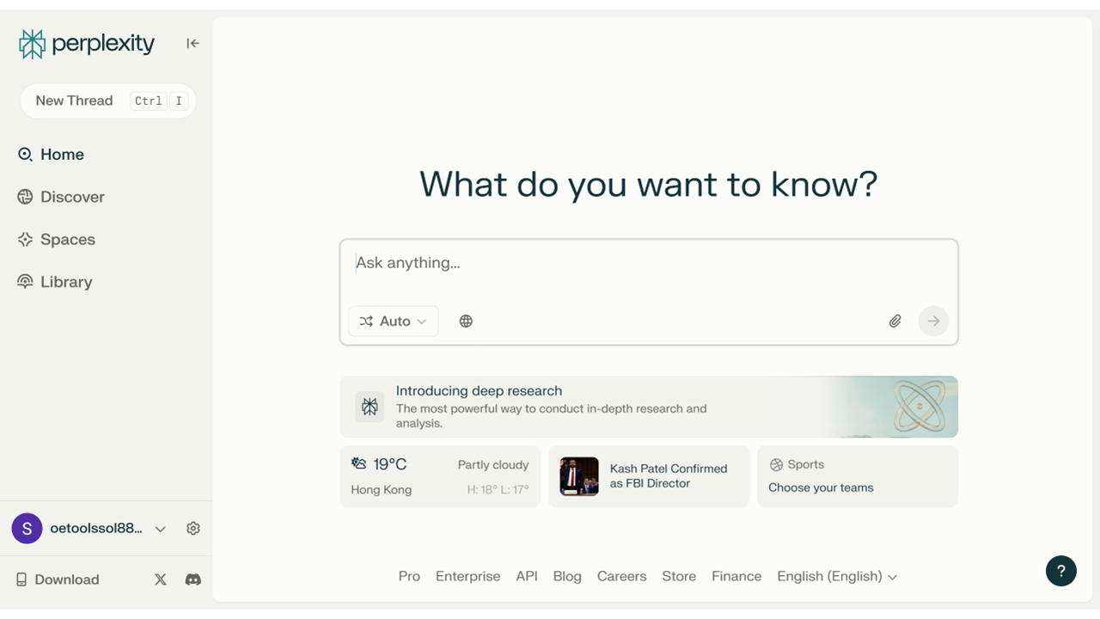Go to Discover in the sidebar

72,197
